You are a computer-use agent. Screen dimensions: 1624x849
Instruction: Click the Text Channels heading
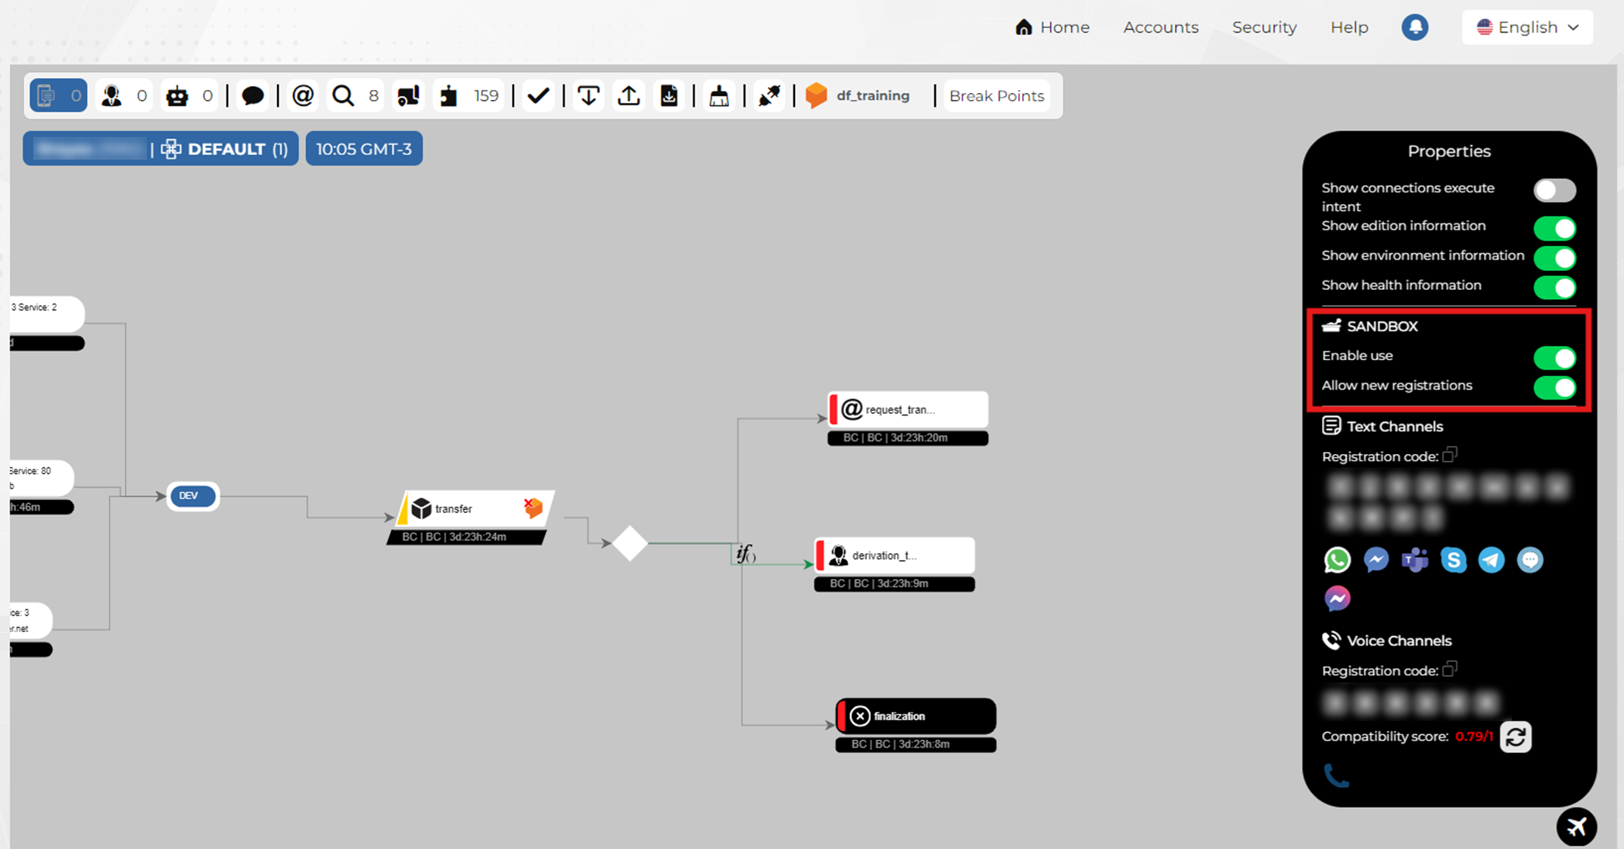[x=1382, y=426]
